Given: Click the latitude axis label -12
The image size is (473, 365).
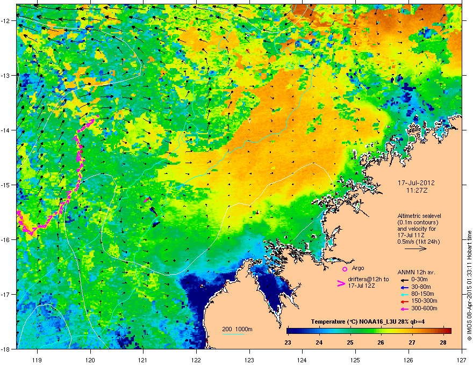Looking at the screenshot, I should pos(6,20).
